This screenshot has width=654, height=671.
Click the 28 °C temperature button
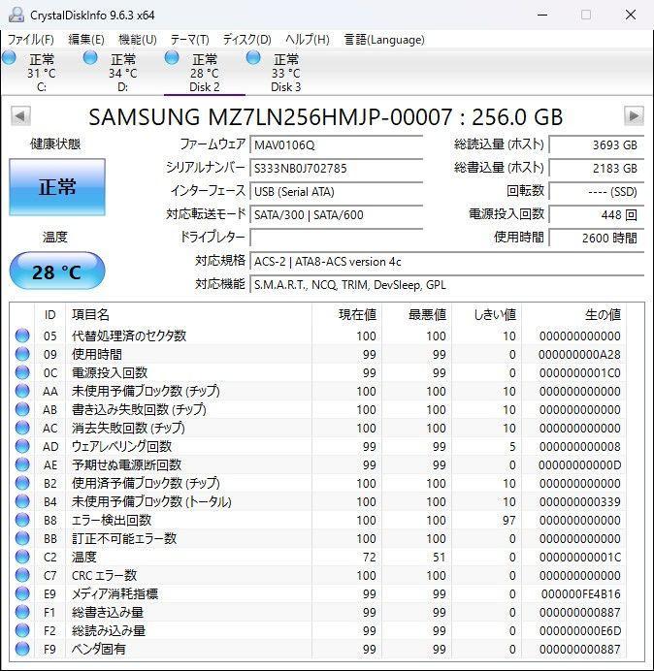pos(57,272)
